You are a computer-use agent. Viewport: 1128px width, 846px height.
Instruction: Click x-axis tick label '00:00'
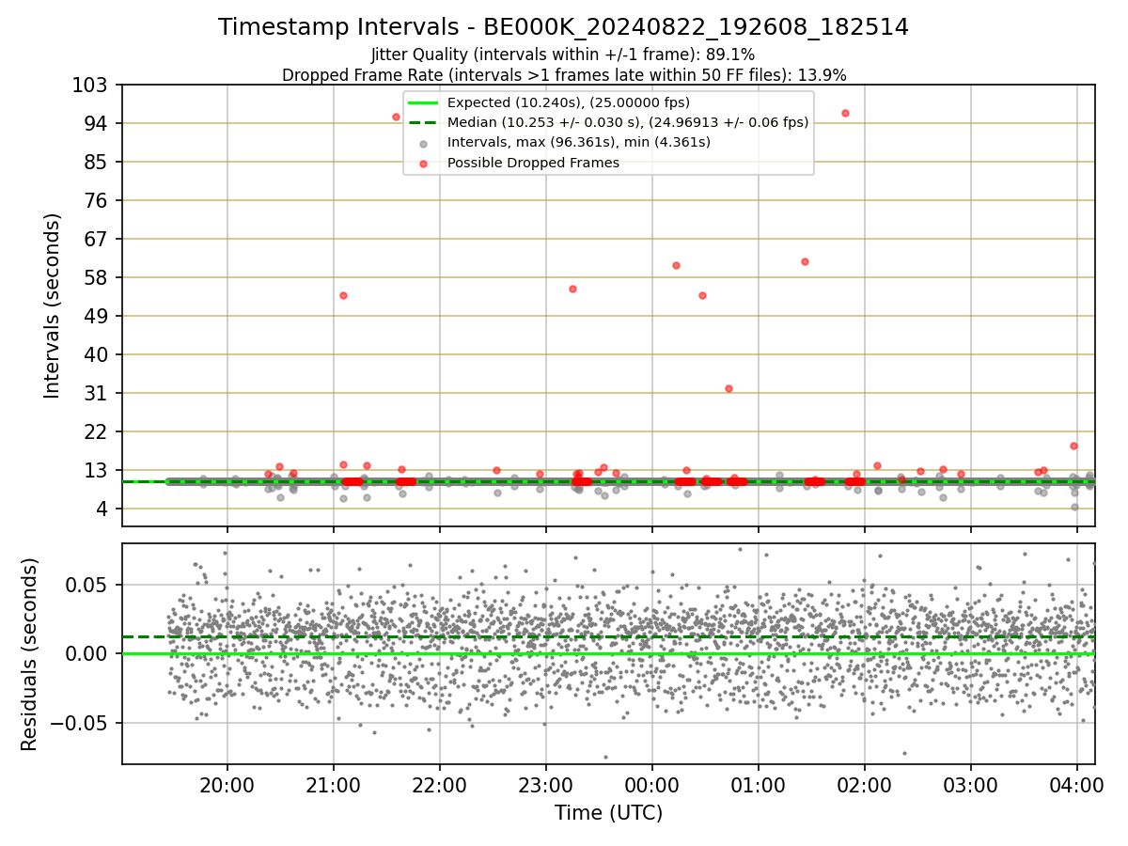[x=652, y=785]
